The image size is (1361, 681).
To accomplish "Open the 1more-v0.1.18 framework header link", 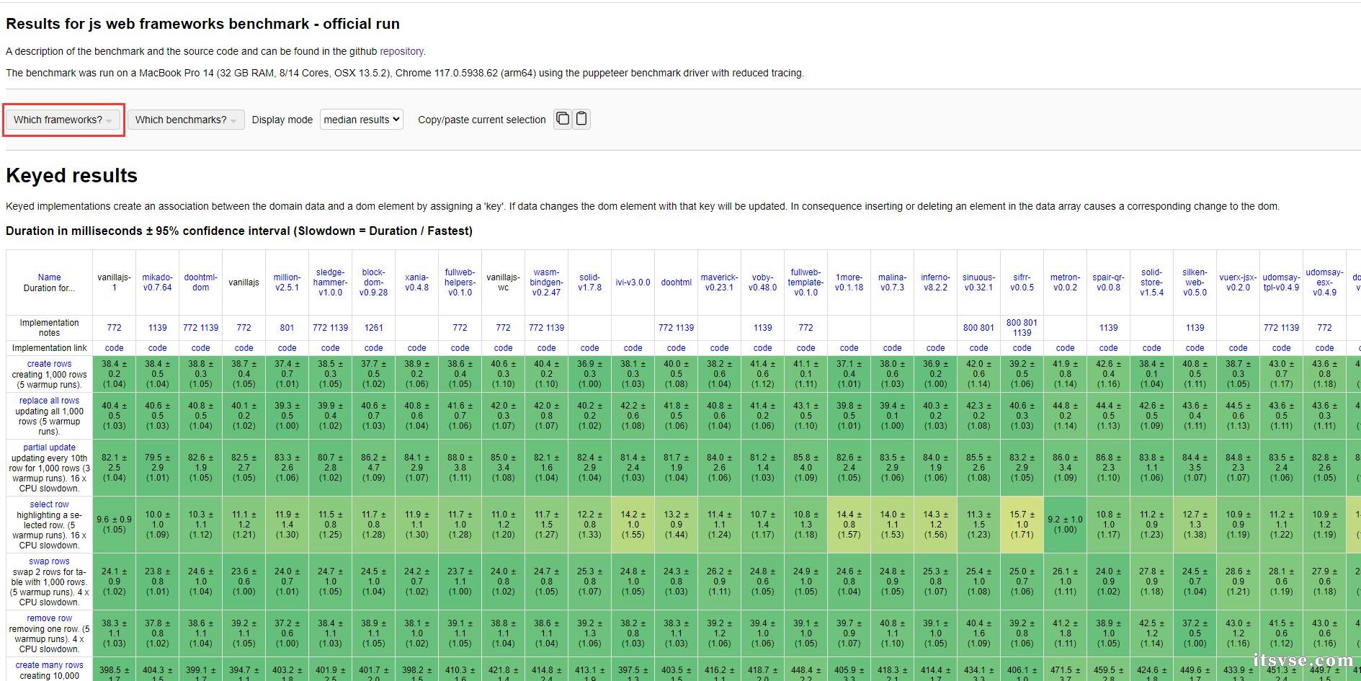I will 849,282.
